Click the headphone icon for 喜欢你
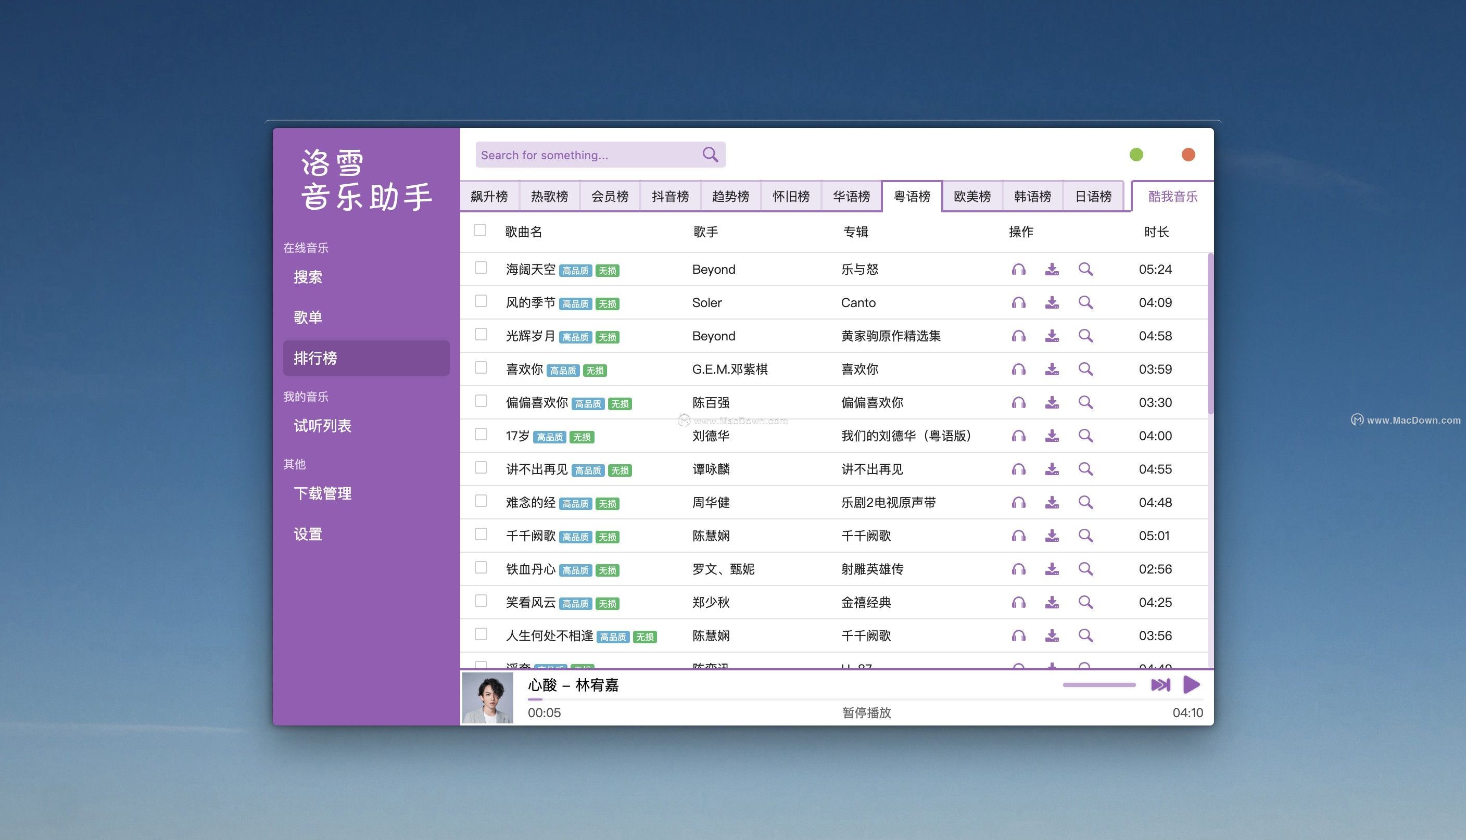Viewport: 1466px width, 840px height. [1018, 369]
